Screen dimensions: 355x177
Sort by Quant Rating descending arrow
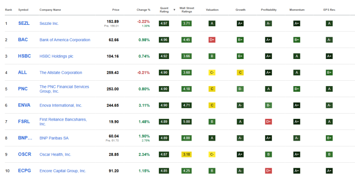click(x=174, y=10)
